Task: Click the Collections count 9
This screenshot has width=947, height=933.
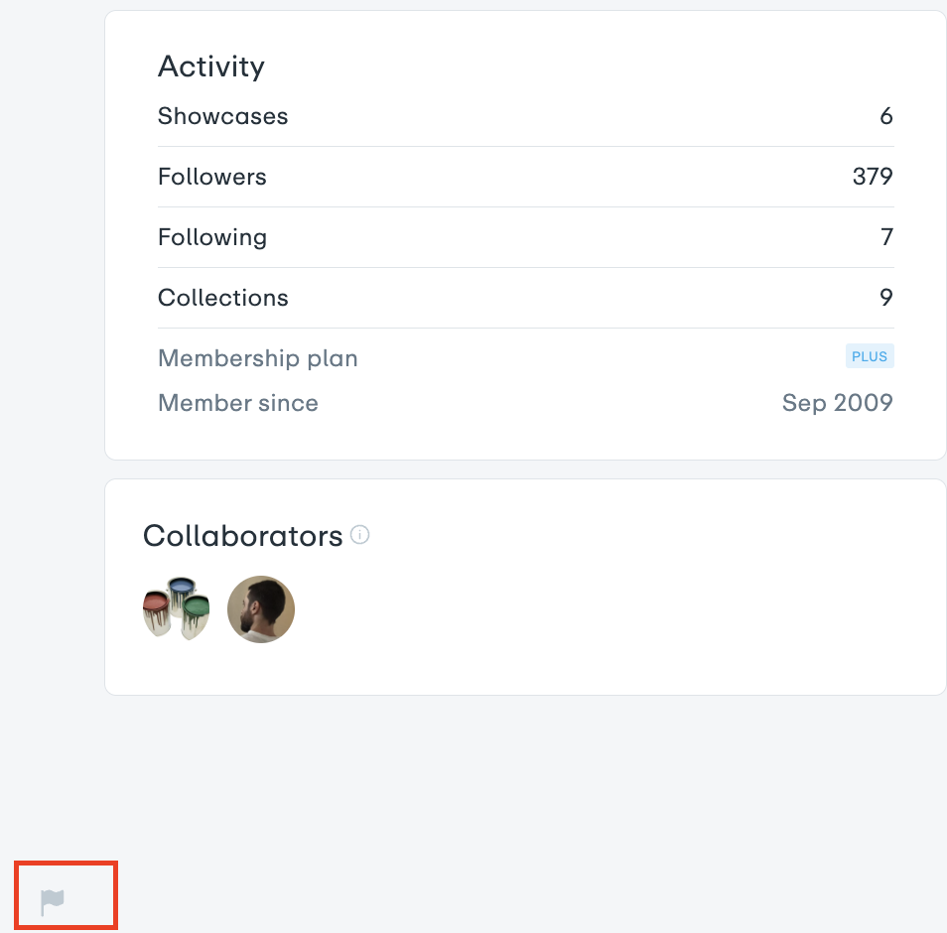Action: coord(886,297)
